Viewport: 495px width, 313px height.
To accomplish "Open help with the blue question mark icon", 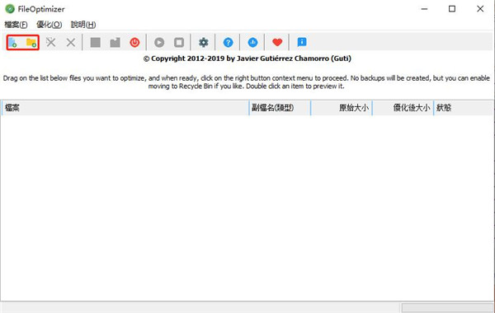I will pyautogui.click(x=228, y=42).
